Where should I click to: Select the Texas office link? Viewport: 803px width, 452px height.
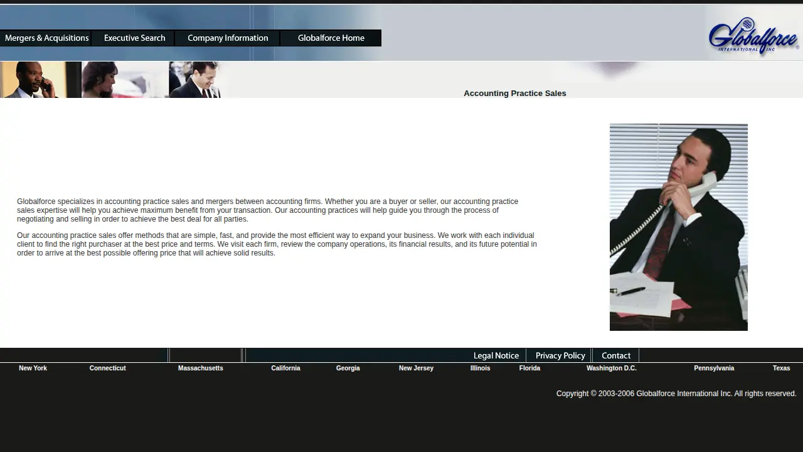tap(782, 368)
